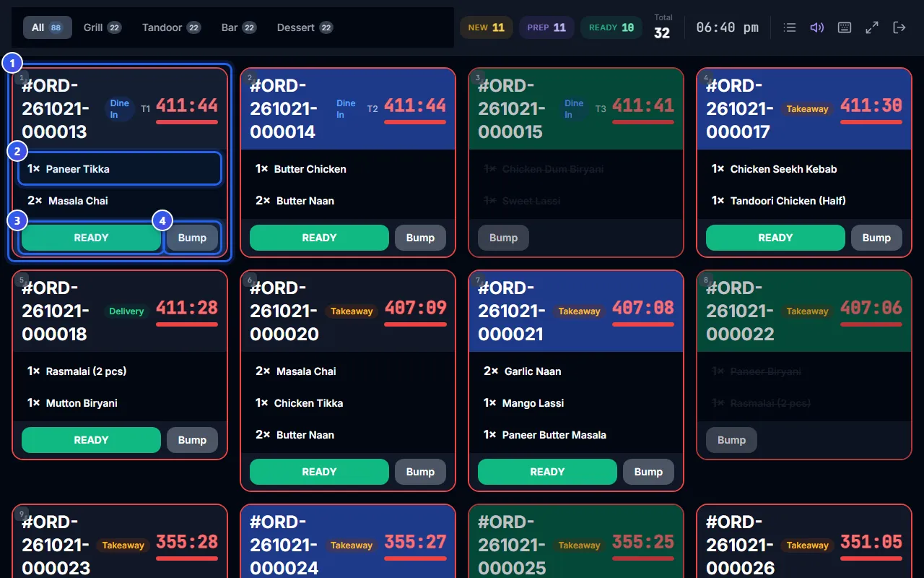Toggle the sound alert speaker icon
Viewport: 924px width, 578px height.
pyautogui.click(x=817, y=27)
